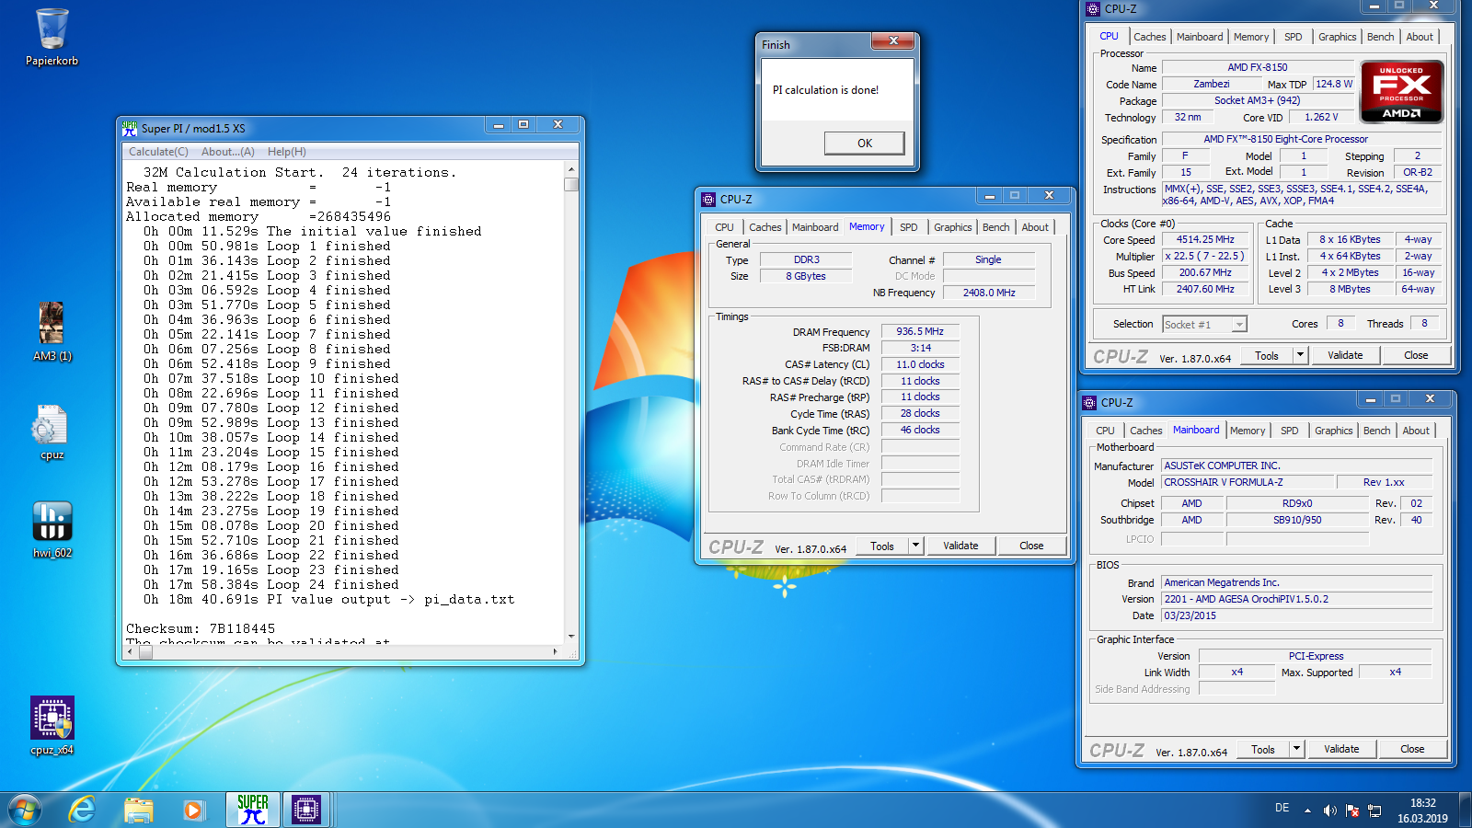The height and width of the screenshot is (828, 1472).
Task: Show hidden tray icons arrow
Action: [1307, 811]
